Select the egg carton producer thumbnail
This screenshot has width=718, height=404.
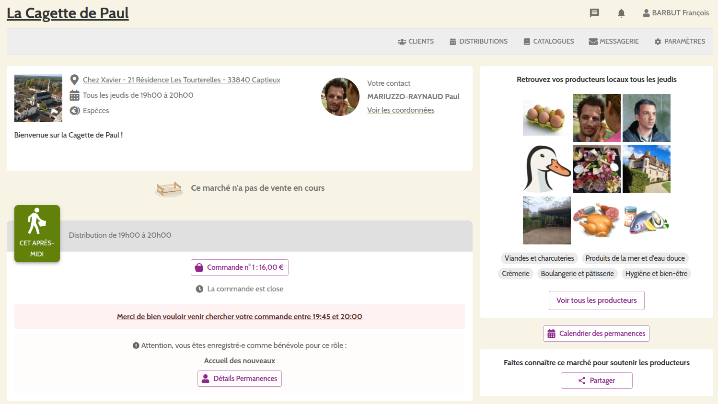(546, 118)
